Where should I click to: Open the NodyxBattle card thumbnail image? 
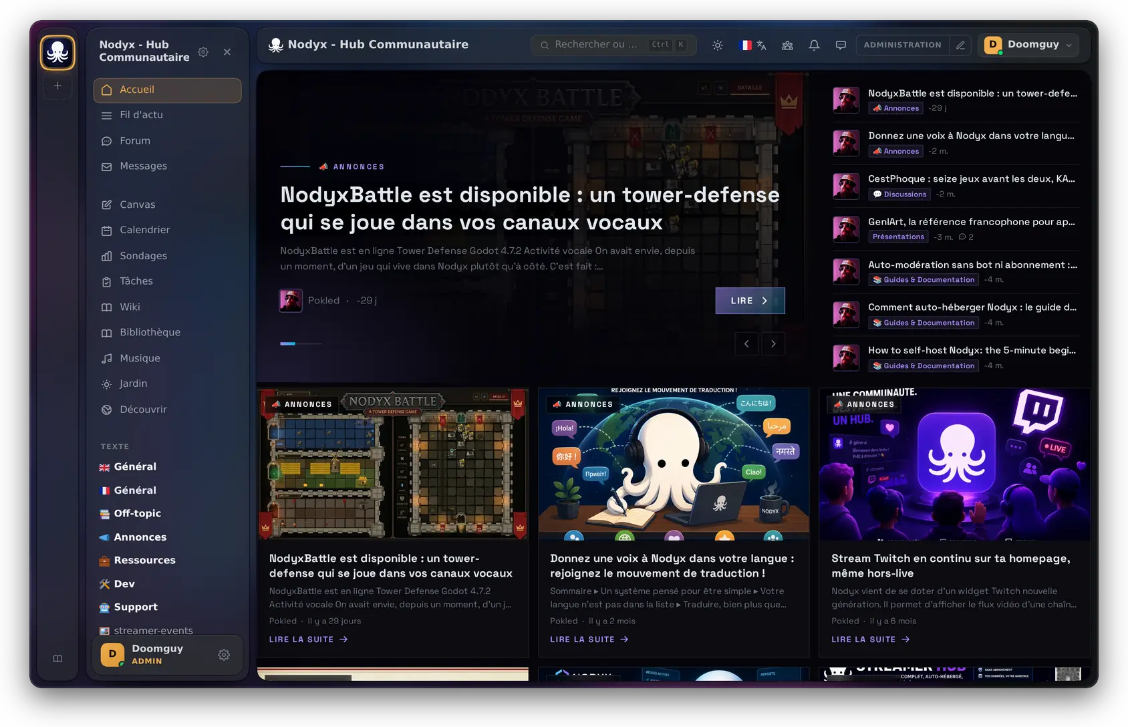393,464
